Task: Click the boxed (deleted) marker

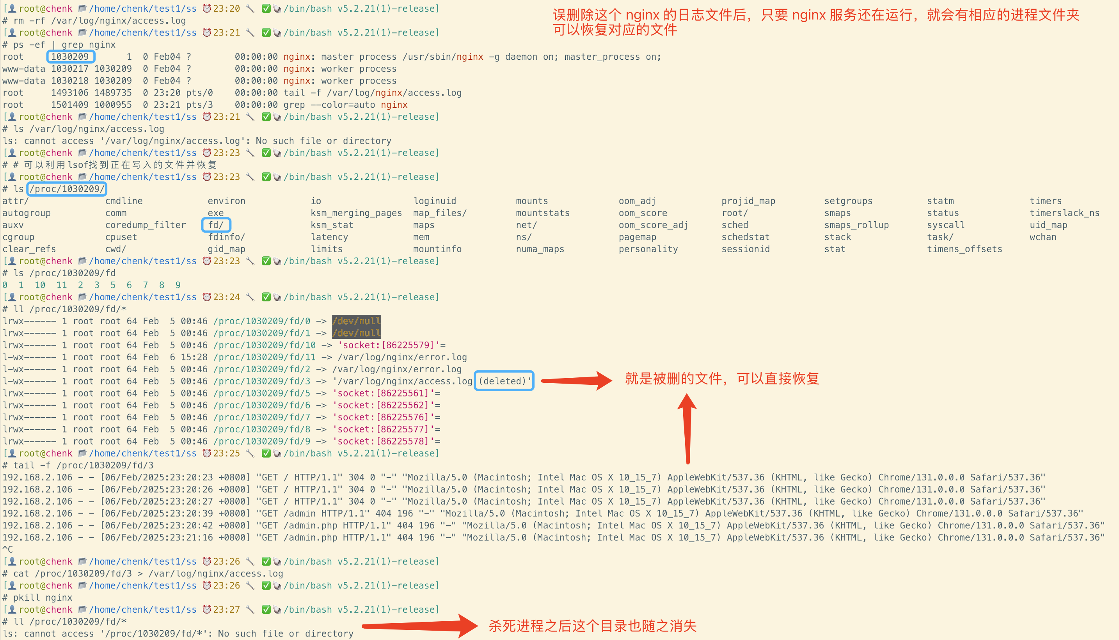Action: [504, 381]
